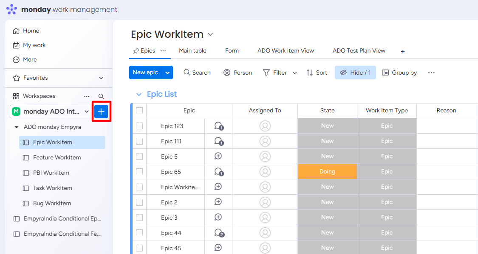The height and width of the screenshot is (254, 478).
Task: Switch to the Main table tab
Action: click(x=192, y=51)
